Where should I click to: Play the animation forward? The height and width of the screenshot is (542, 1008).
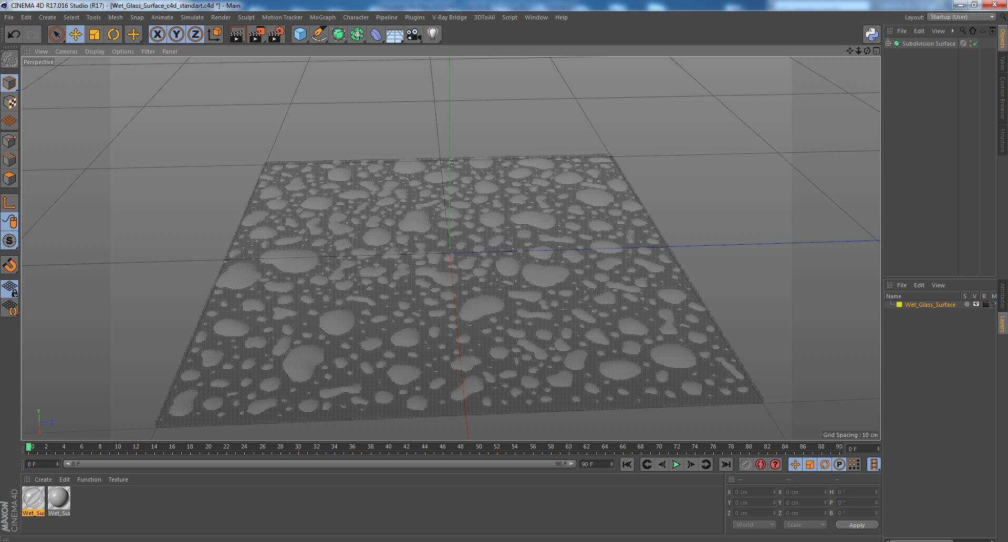tap(676, 464)
